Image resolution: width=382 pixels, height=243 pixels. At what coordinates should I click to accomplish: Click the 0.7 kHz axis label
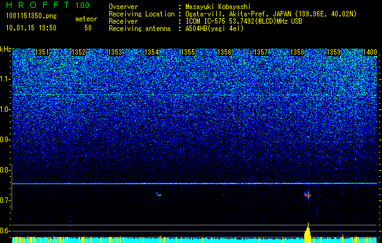[5, 200]
